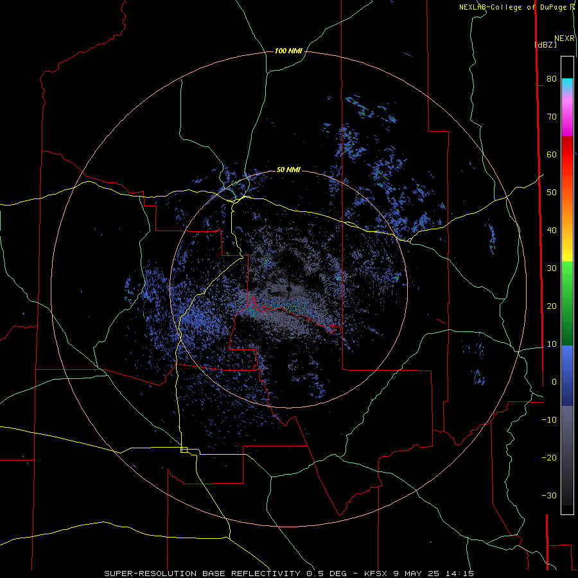Click the "100 NMI" range ring label

[x=288, y=51]
